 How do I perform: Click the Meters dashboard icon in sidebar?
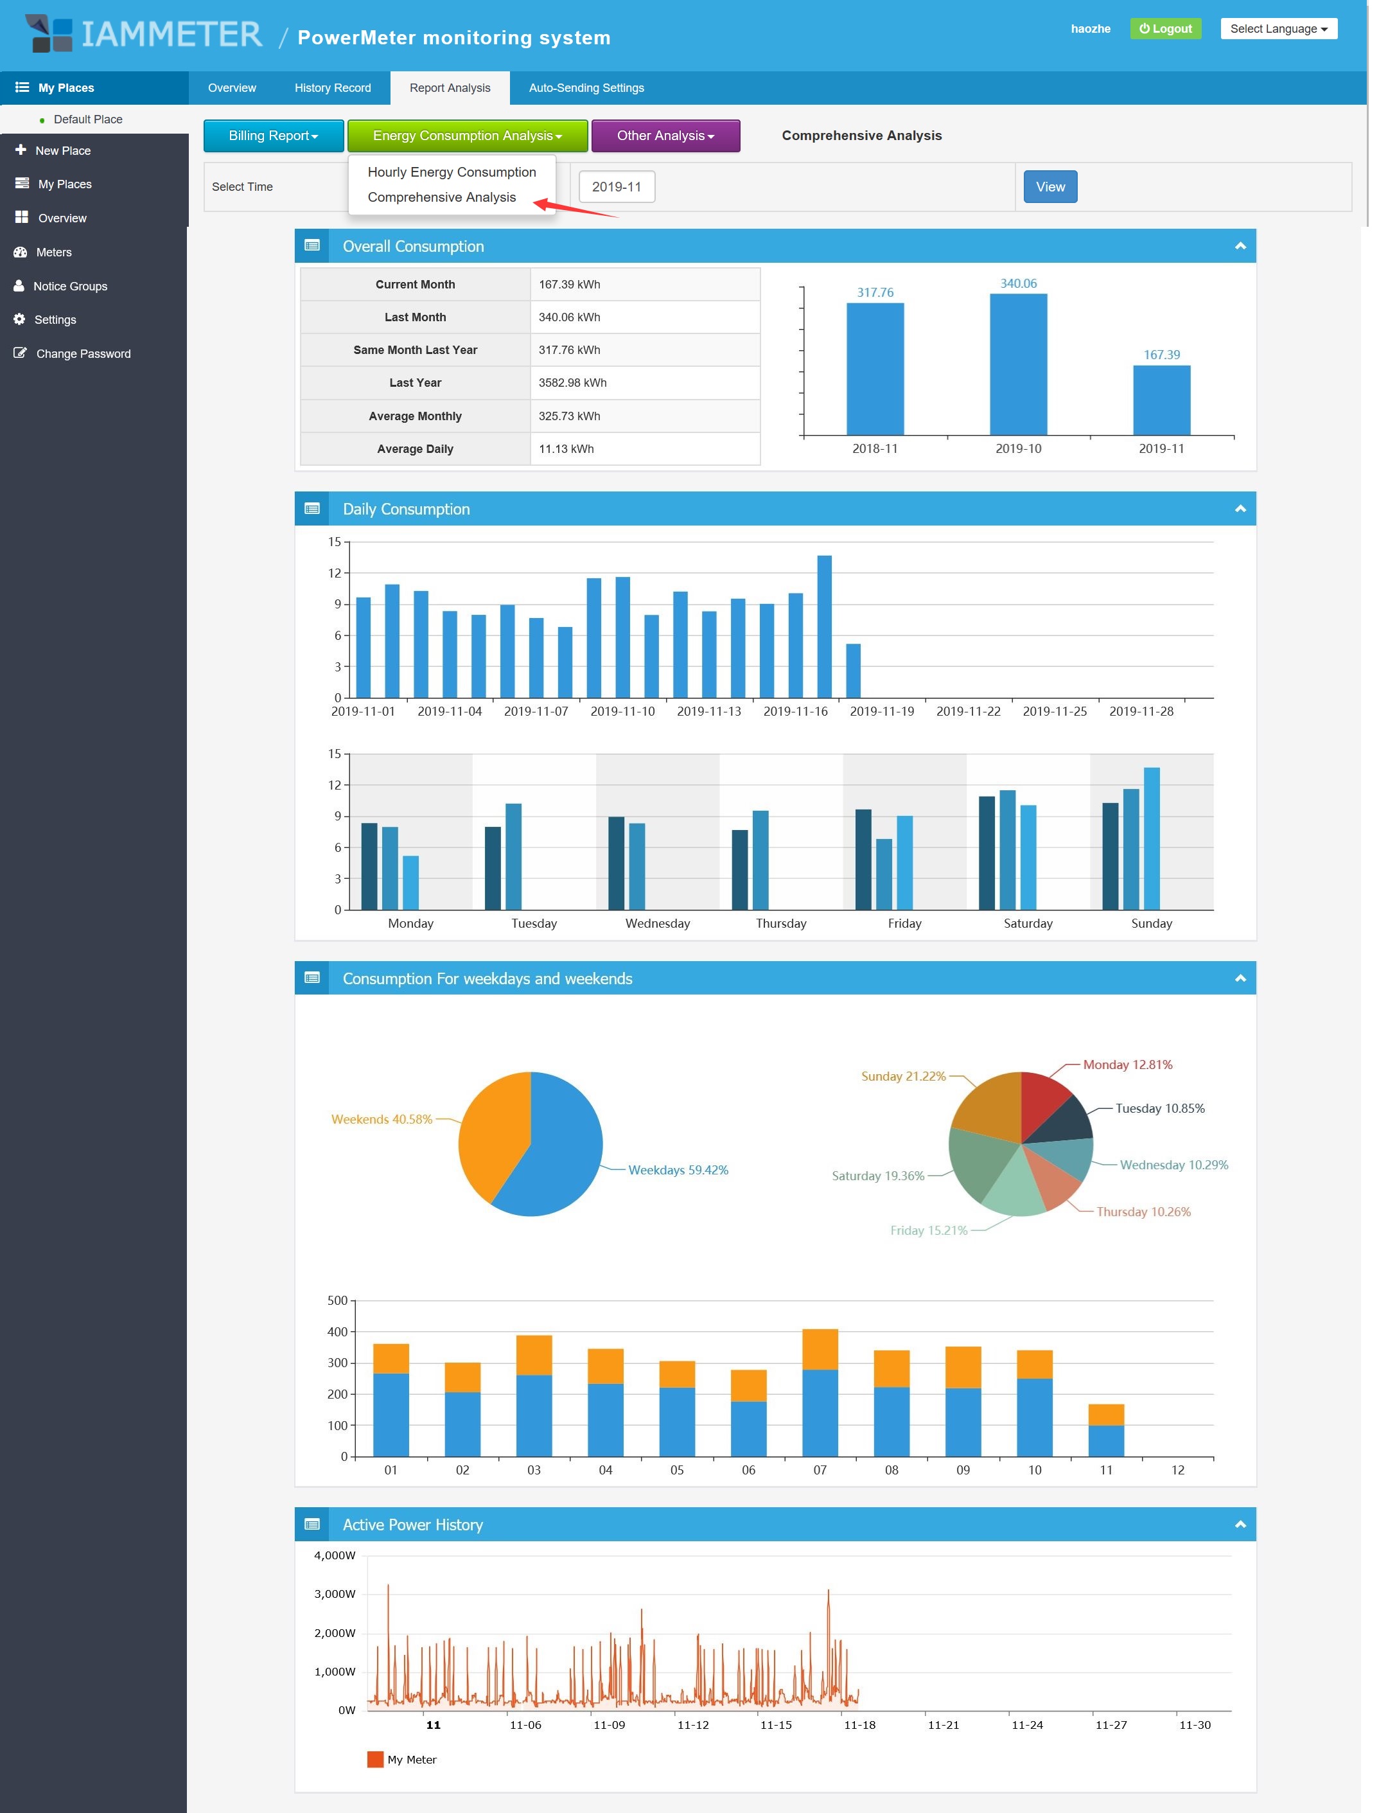pos(21,252)
